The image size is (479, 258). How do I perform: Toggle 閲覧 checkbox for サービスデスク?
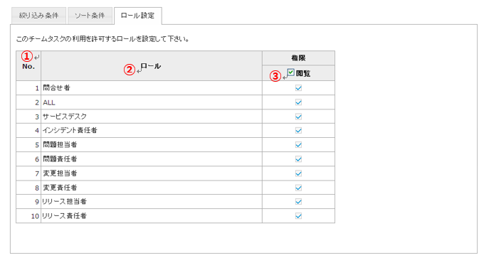298,117
